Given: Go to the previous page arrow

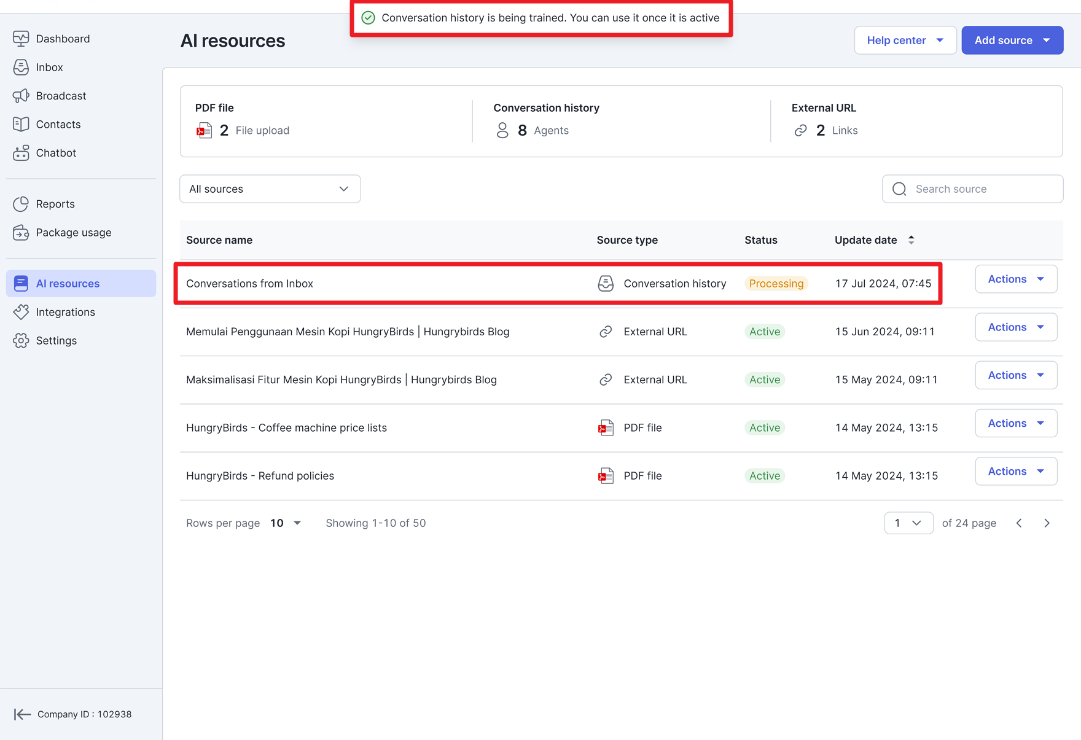Looking at the screenshot, I should point(1019,523).
